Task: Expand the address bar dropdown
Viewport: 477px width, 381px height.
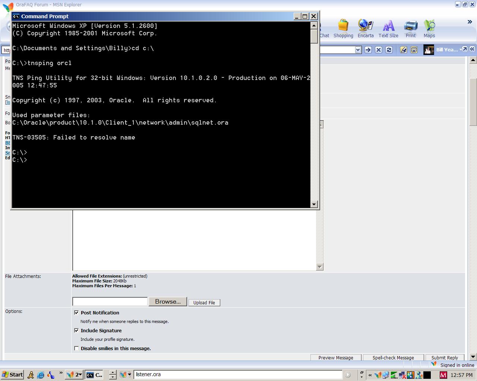Action: (358, 50)
